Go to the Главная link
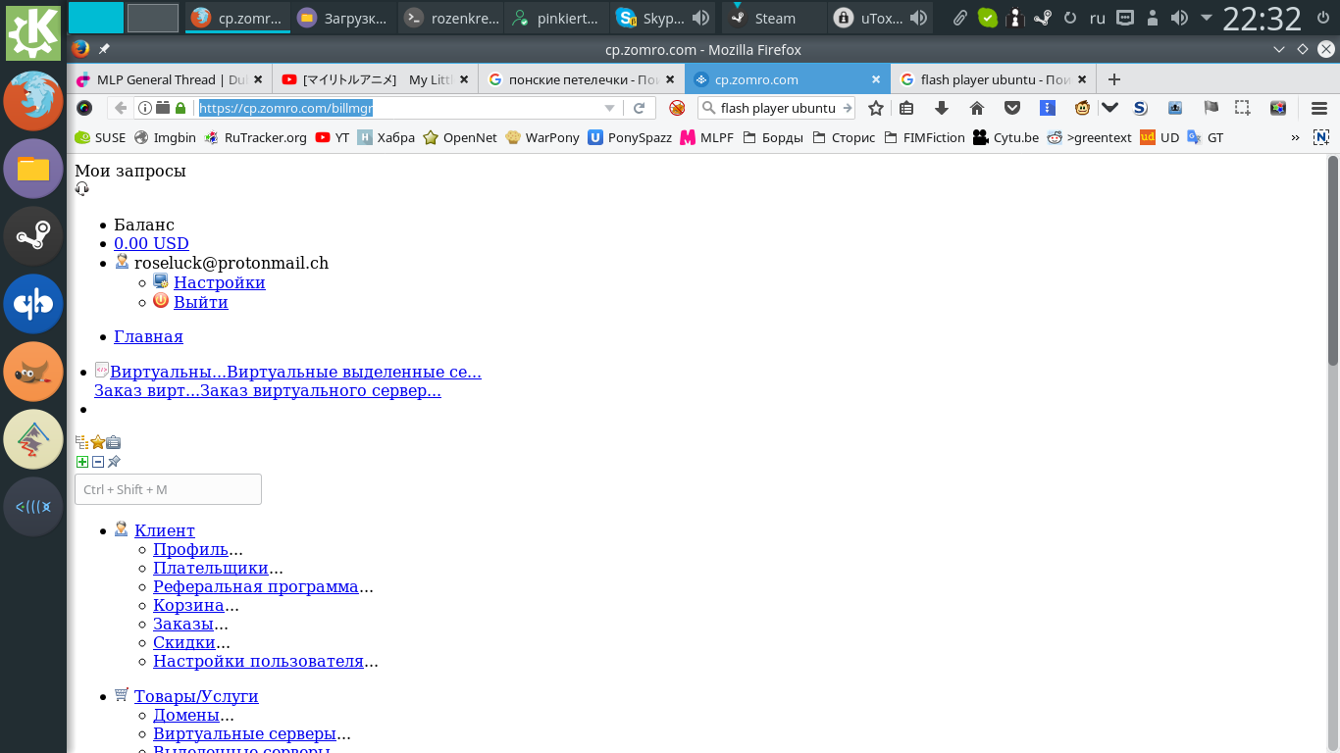 (148, 336)
